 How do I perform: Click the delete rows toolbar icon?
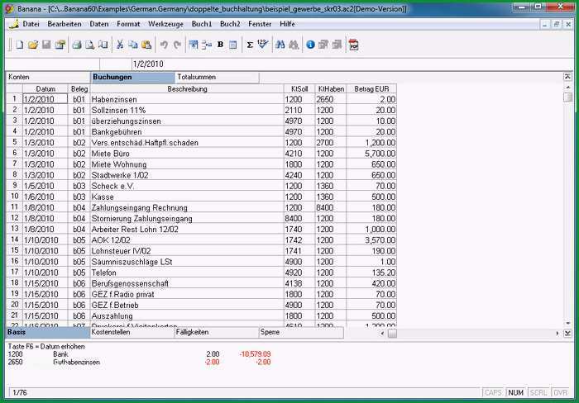(x=207, y=45)
